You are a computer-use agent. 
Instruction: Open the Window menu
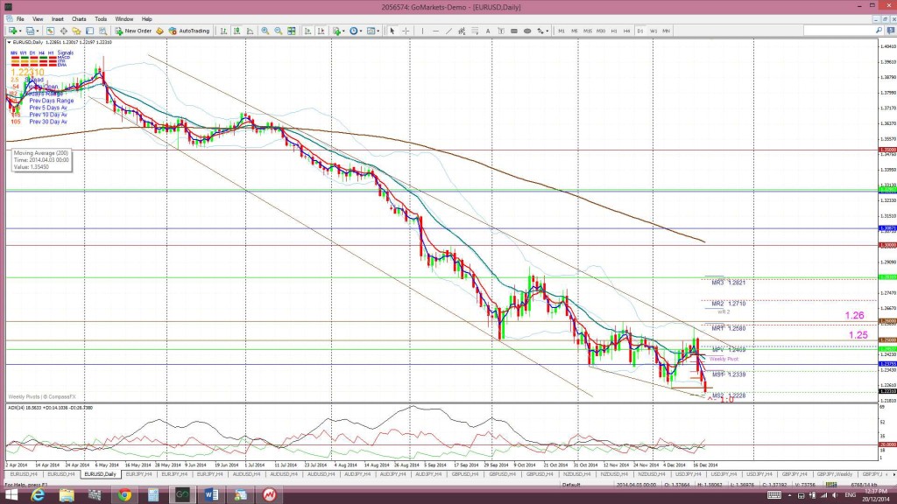pyautogui.click(x=124, y=19)
